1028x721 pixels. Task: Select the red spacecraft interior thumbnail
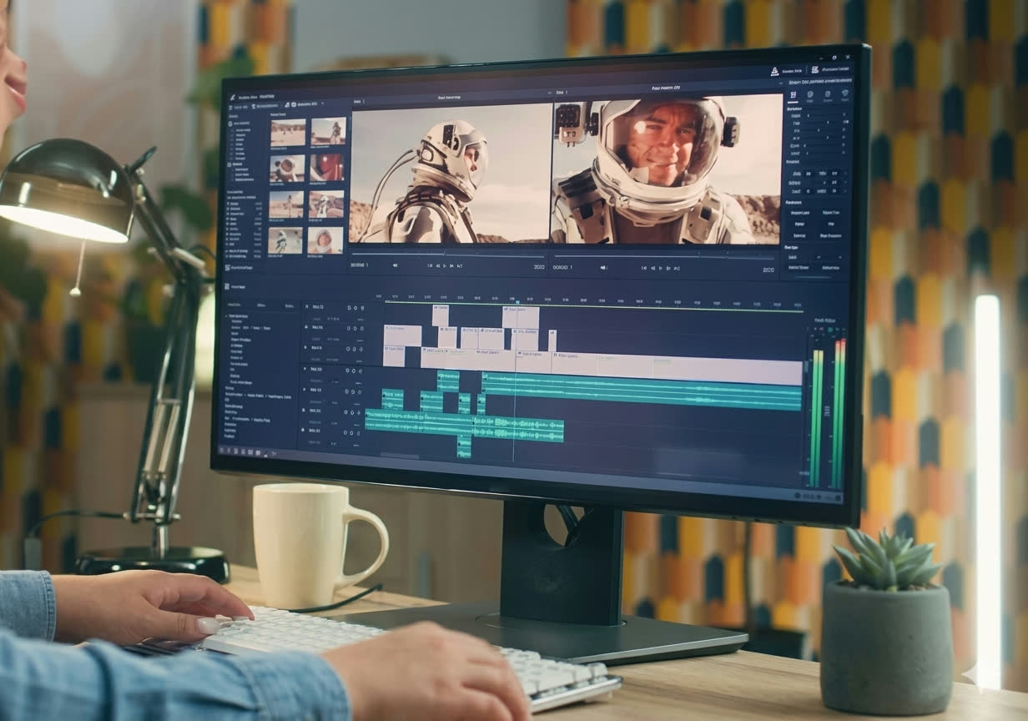point(328,167)
